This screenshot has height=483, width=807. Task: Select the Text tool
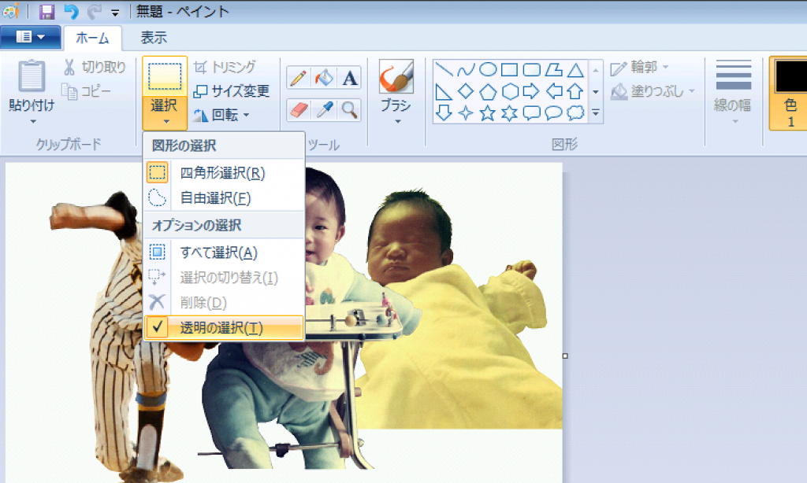pos(349,78)
